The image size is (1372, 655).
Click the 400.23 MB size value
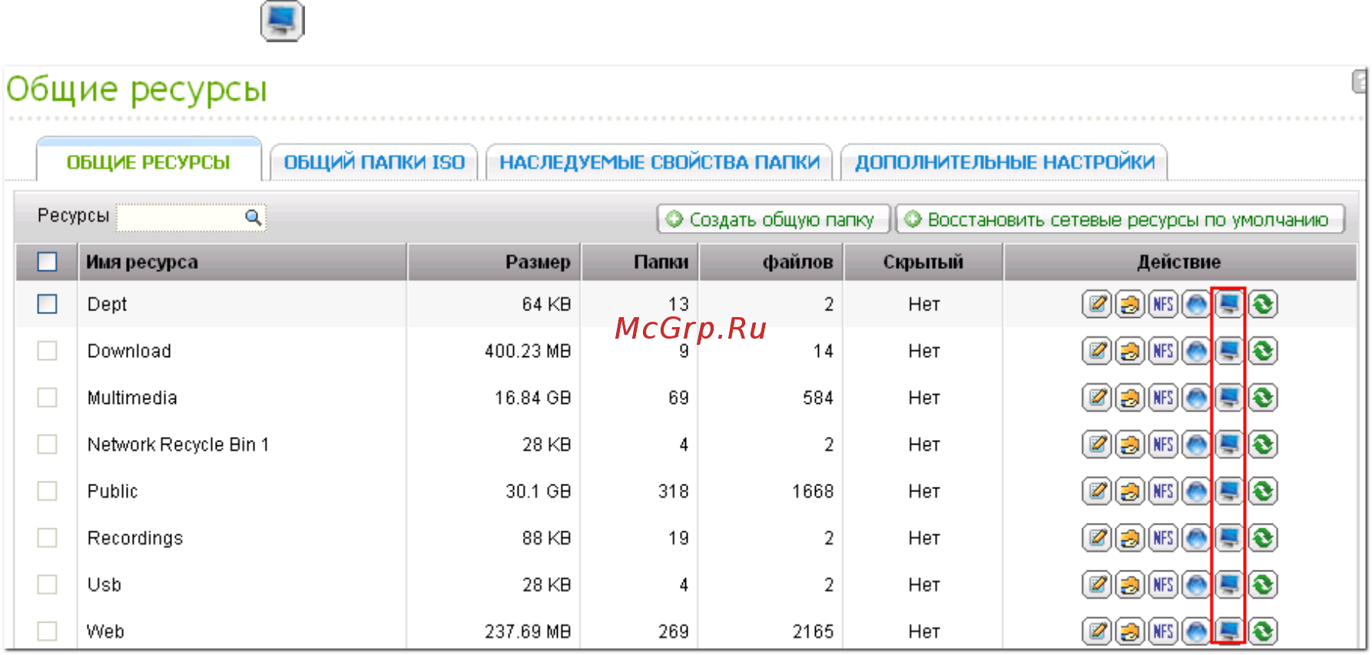[528, 351]
